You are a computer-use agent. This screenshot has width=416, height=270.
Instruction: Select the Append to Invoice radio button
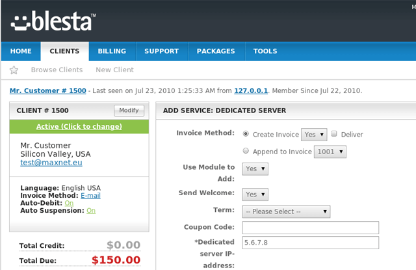point(246,151)
